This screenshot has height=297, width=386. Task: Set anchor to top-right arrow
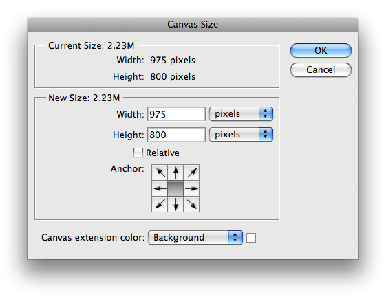tap(191, 173)
